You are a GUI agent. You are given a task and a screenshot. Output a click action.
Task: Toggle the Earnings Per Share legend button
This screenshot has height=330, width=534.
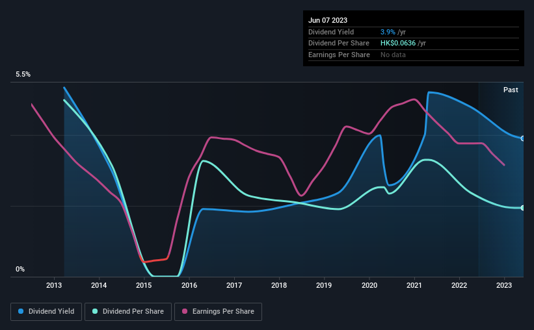coord(218,312)
